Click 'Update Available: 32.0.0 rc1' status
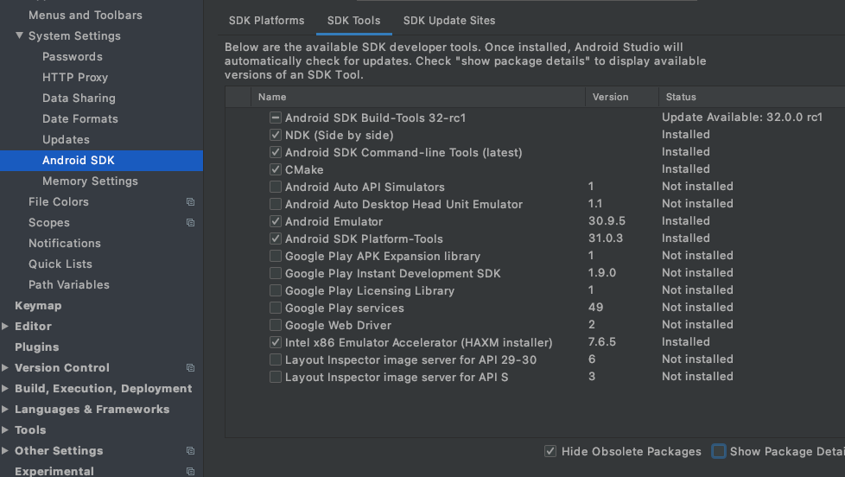This screenshot has width=845, height=477. (742, 117)
